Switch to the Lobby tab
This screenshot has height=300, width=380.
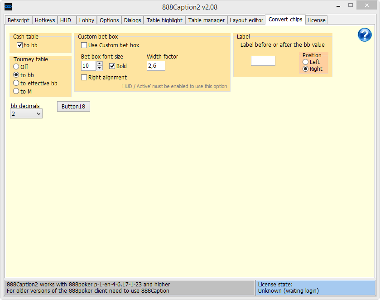point(87,20)
